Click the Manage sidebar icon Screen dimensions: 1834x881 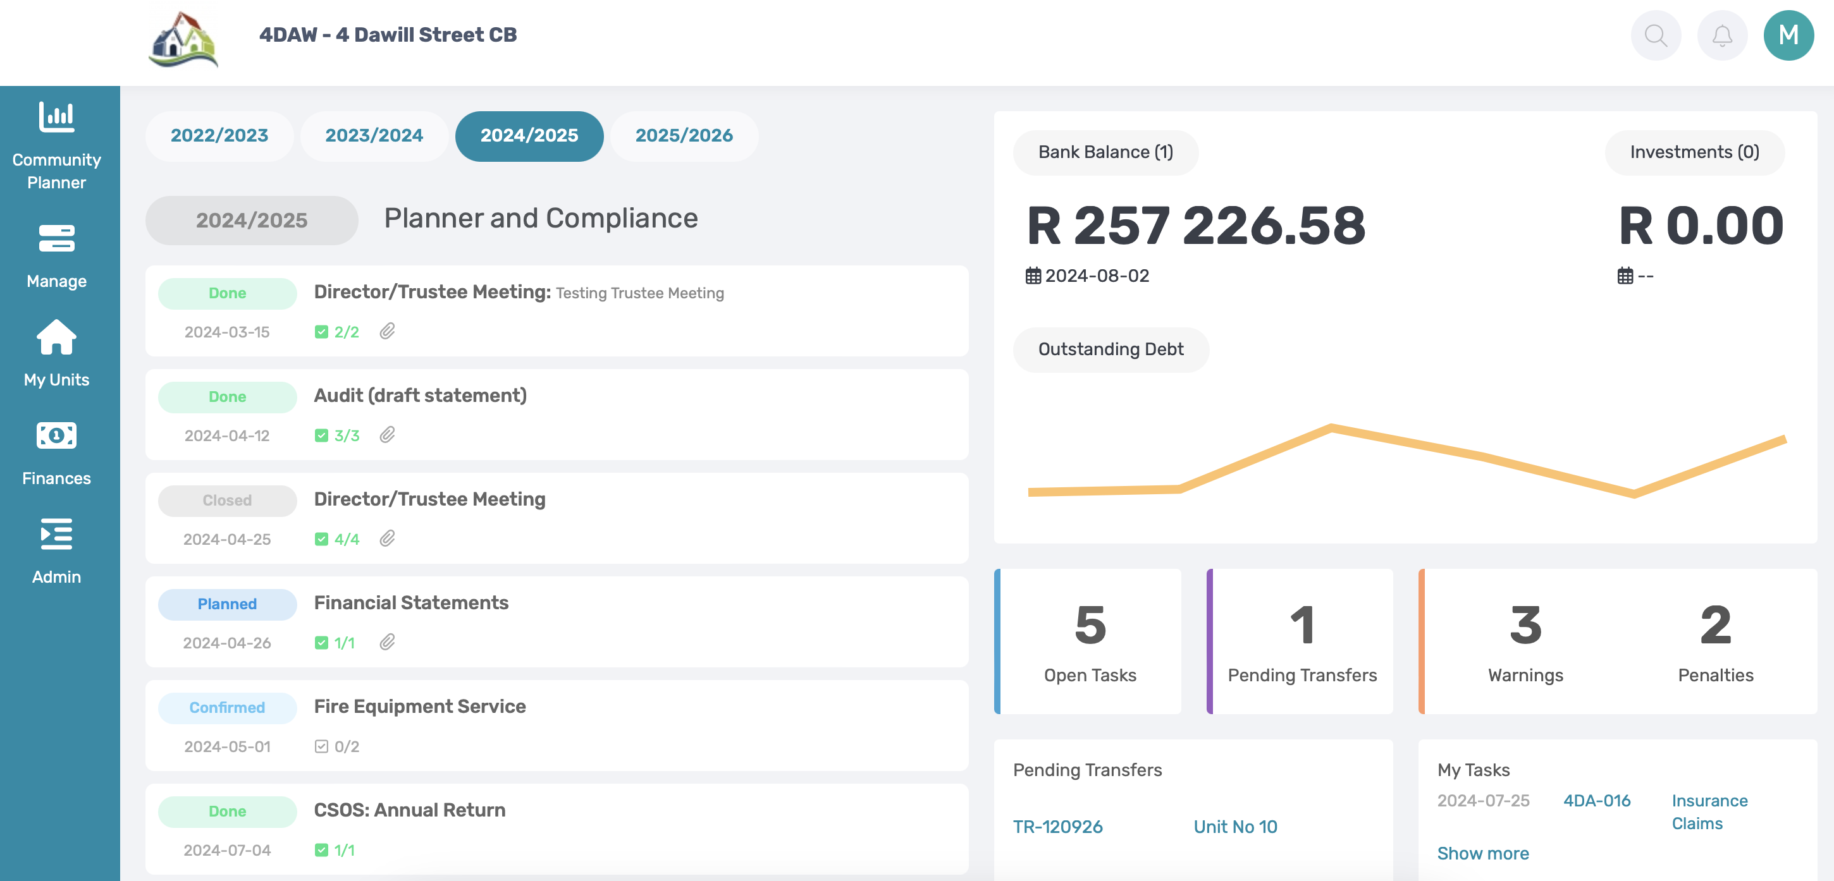pyautogui.click(x=56, y=239)
